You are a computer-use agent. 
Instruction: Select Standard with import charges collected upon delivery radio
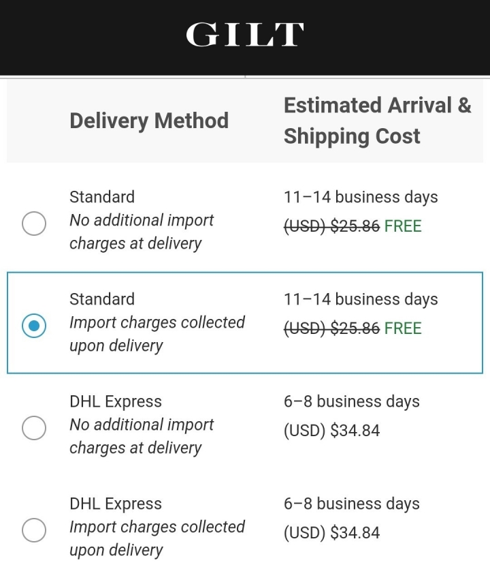[x=34, y=326]
